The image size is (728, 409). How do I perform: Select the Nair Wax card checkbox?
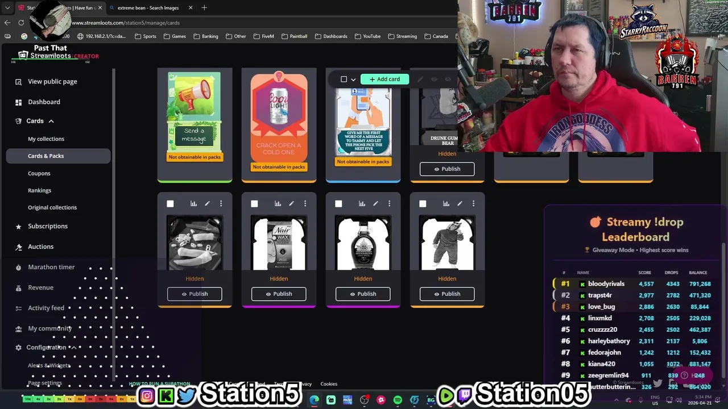tap(254, 203)
